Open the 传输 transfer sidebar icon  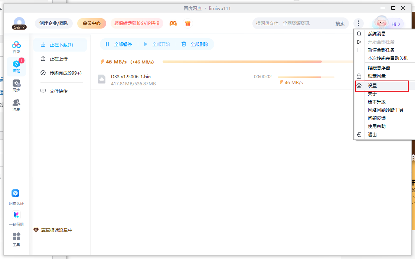click(16, 66)
